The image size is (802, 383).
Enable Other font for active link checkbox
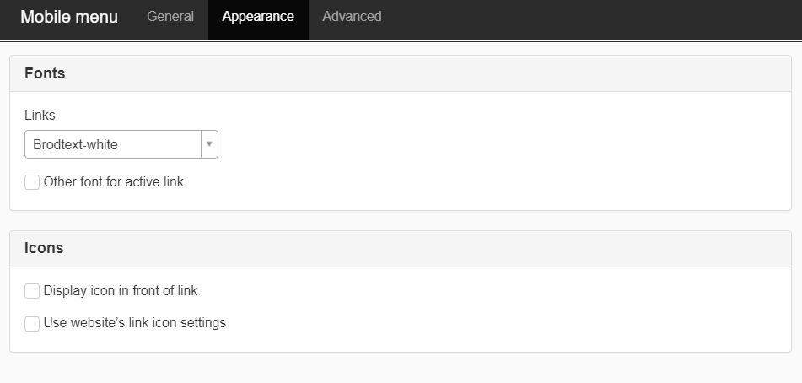tap(32, 182)
